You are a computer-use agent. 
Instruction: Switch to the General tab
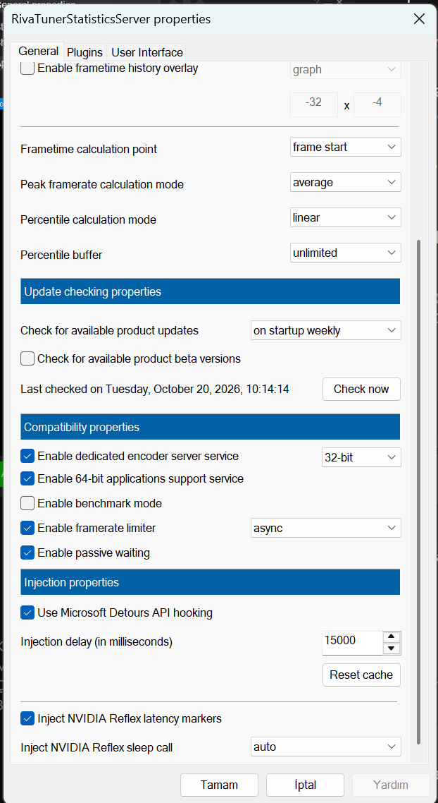tap(38, 52)
